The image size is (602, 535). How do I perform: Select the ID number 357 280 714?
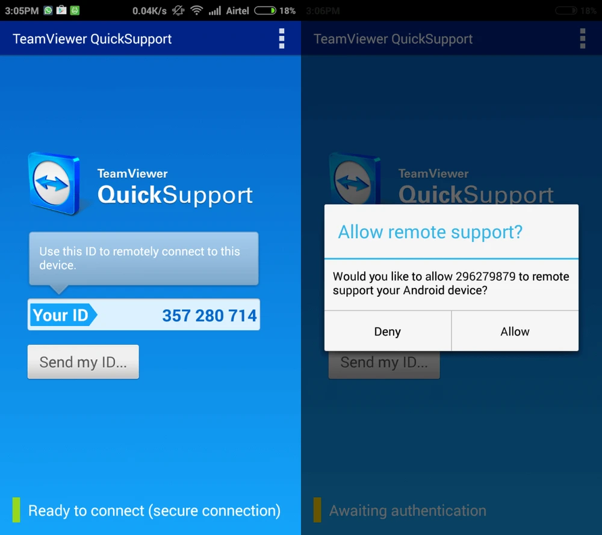(x=209, y=315)
